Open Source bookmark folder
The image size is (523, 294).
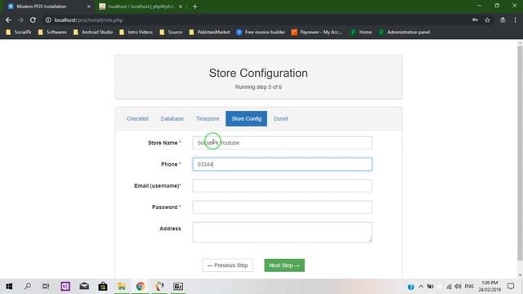coord(171,32)
